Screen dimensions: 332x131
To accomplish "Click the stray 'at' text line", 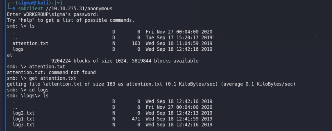I will click(10, 55).
